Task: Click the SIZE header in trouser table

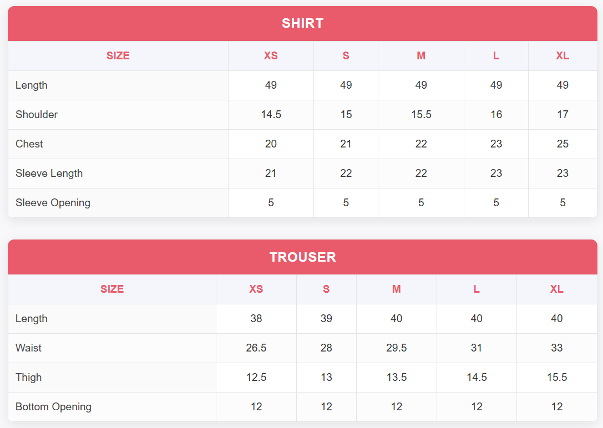Action: click(112, 289)
